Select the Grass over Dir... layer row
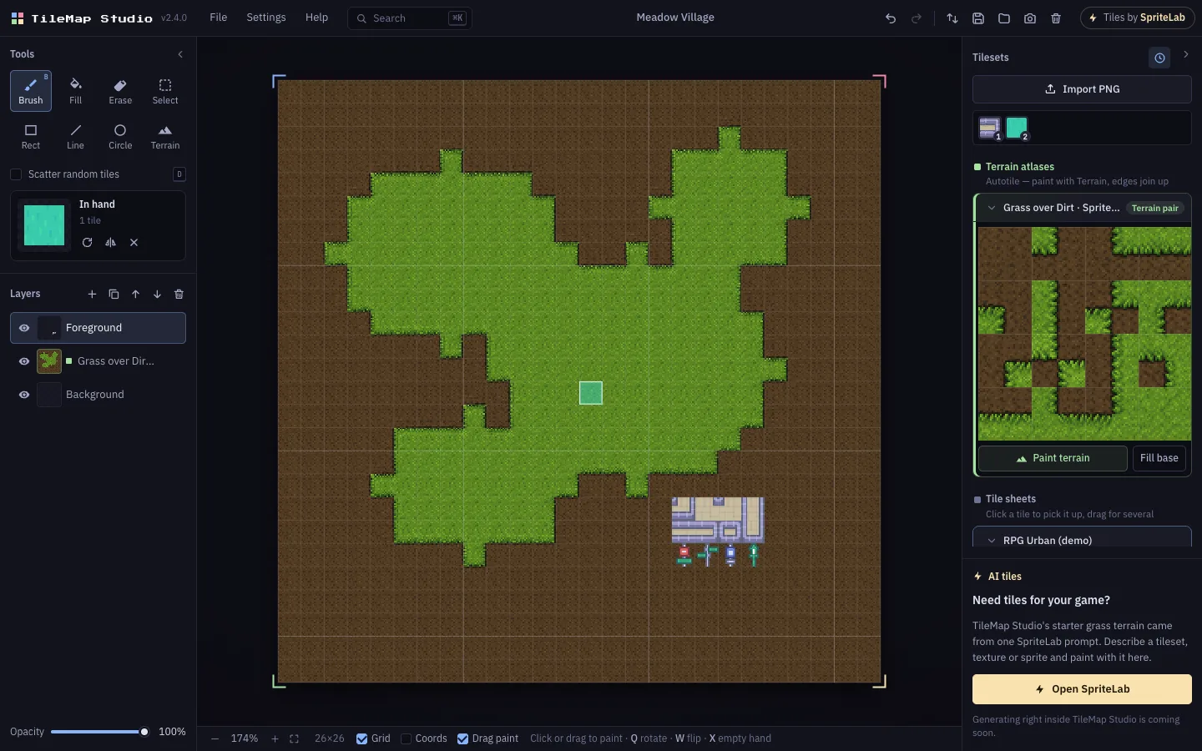 [x=98, y=361]
